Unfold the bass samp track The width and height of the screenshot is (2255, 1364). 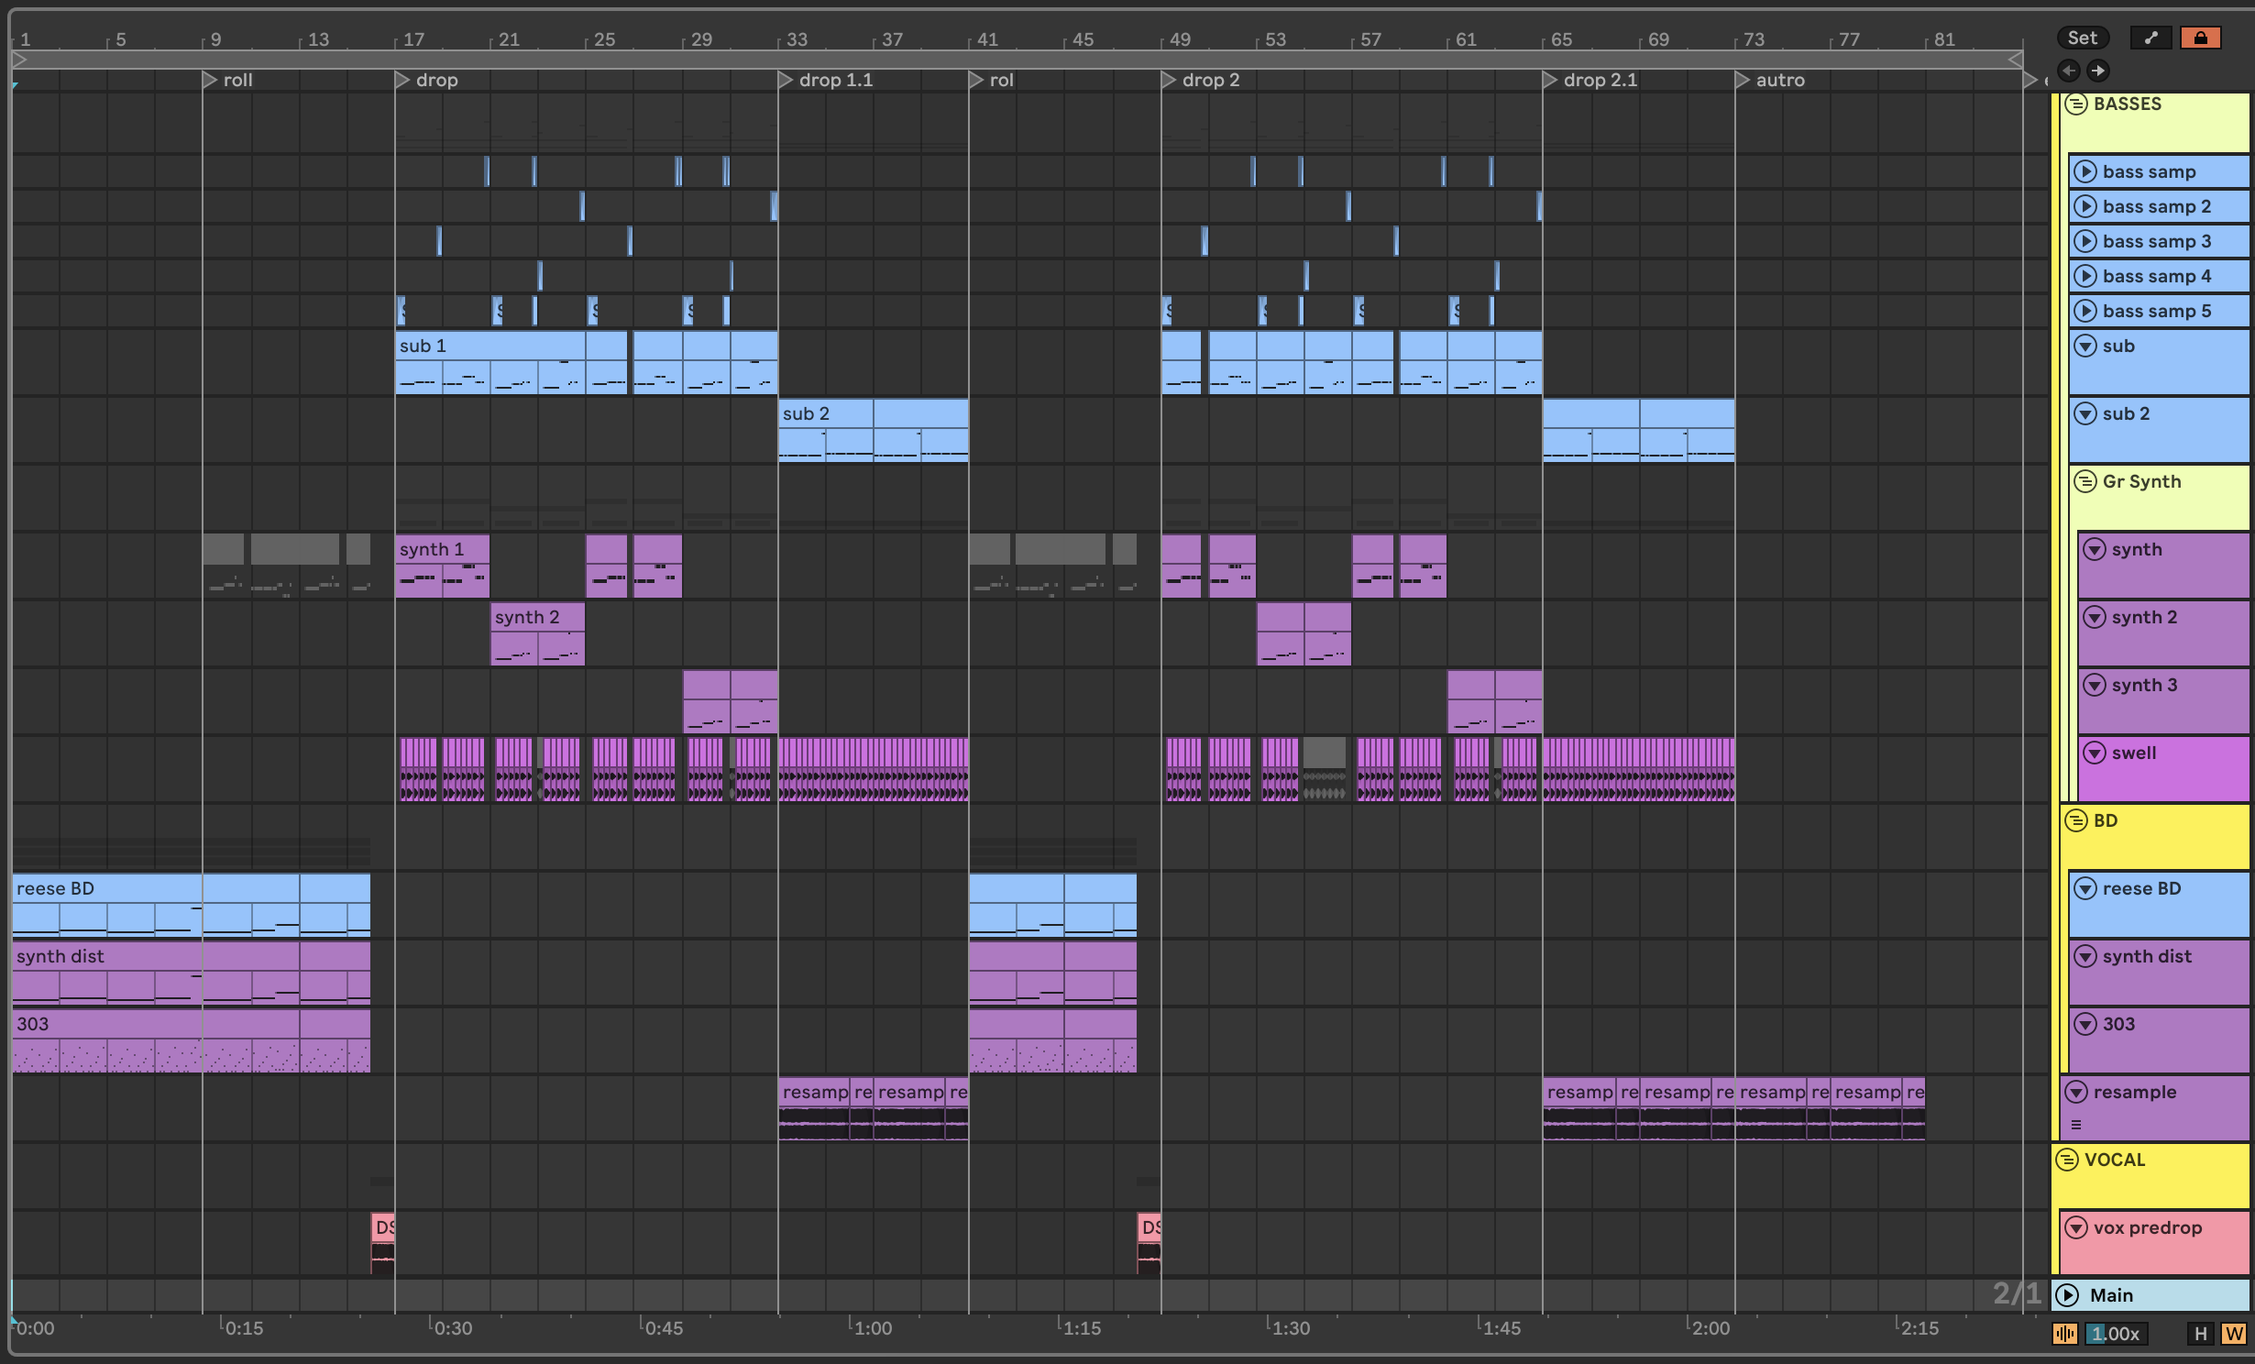pyautogui.click(x=2085, y=171)
